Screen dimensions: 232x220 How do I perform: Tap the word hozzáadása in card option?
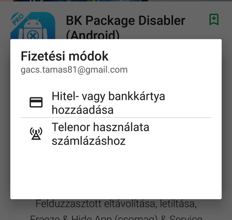(x=83, y=110)
